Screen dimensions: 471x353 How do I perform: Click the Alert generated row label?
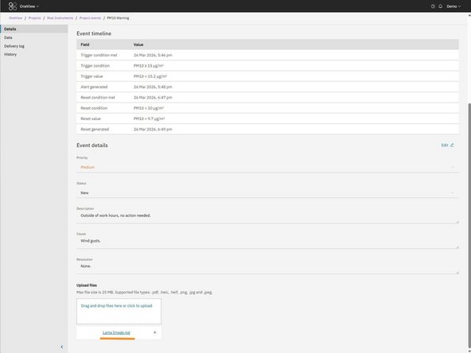coord(94,87)
